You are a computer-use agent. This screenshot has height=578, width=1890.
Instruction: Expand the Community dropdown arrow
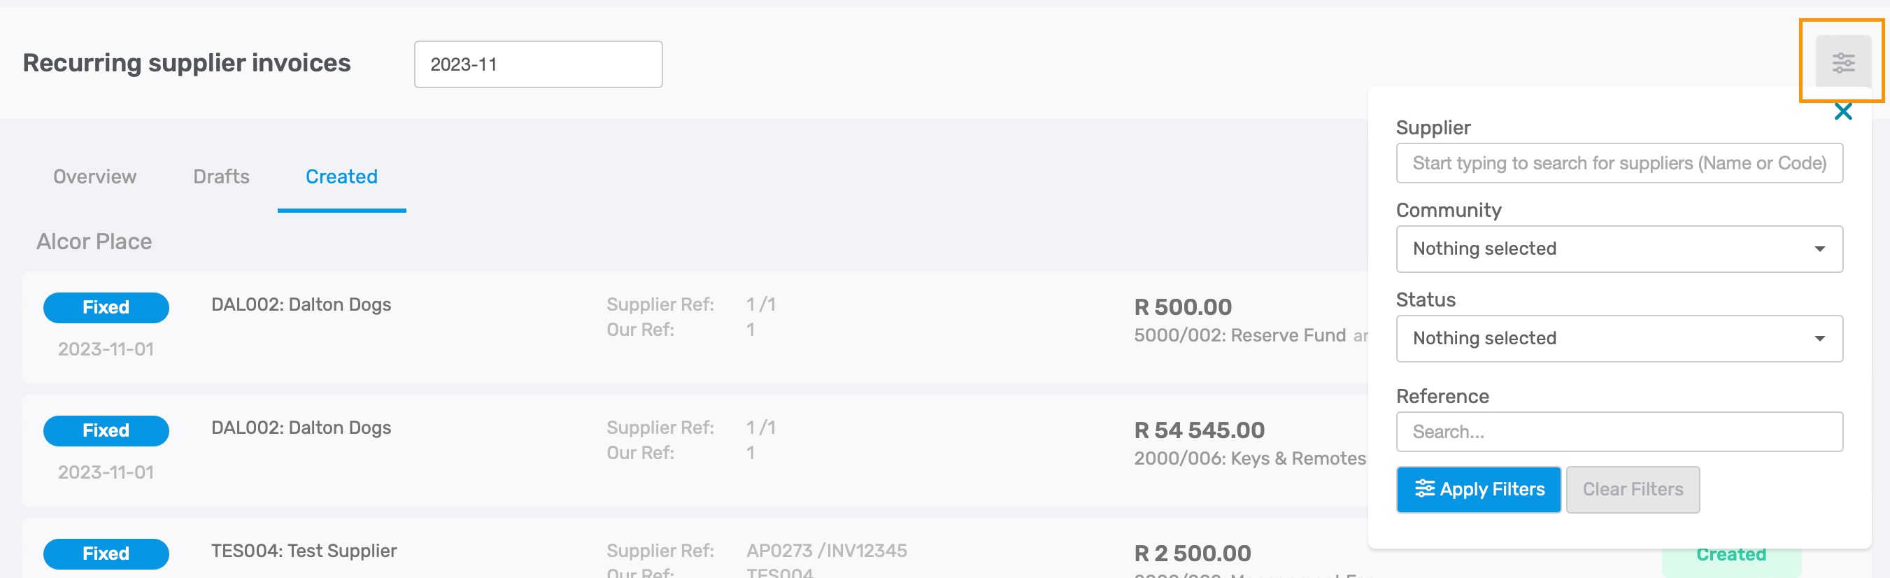click(x=1819, y=249)
